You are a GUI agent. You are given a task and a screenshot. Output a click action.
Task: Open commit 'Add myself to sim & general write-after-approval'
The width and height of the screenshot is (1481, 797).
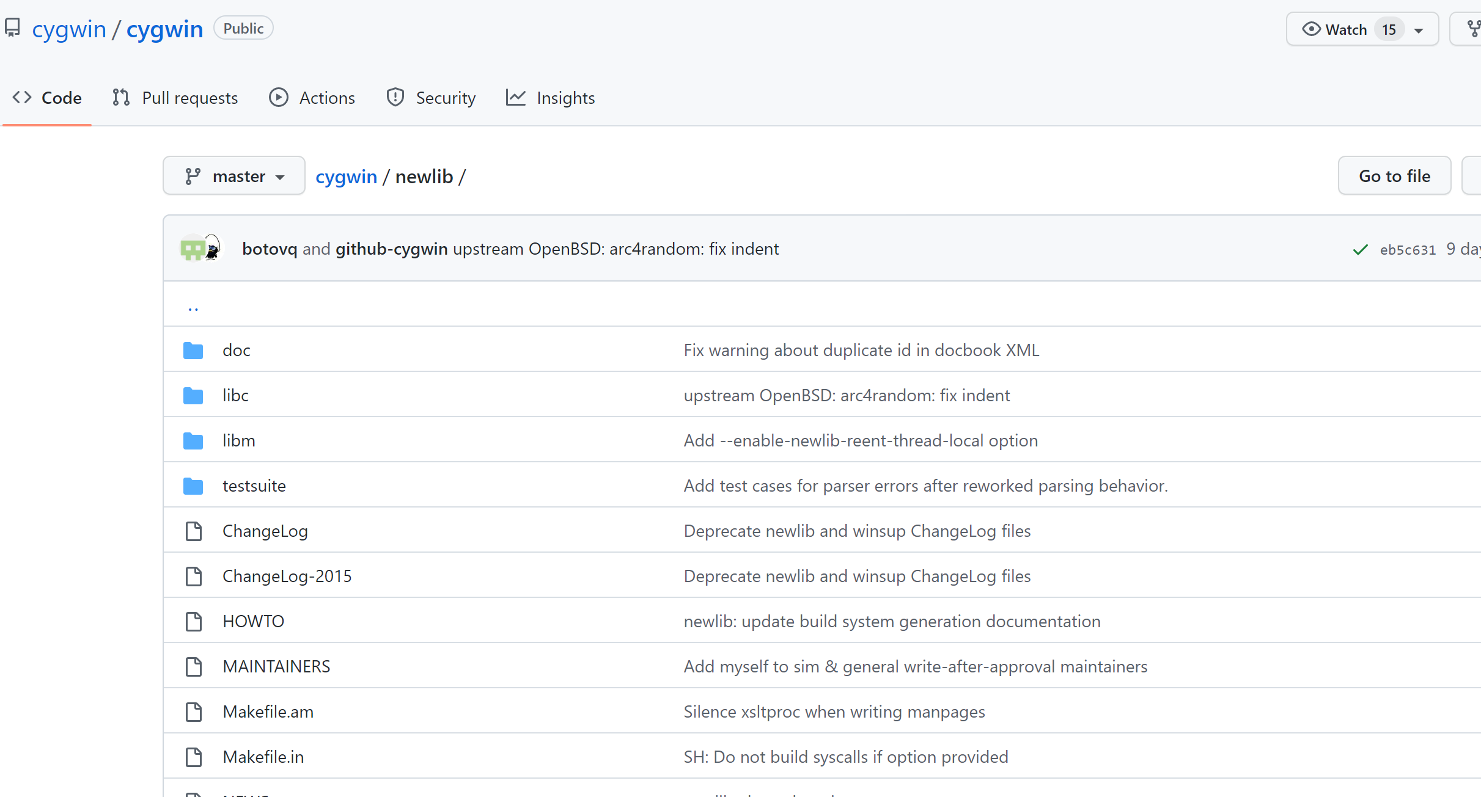click(x=916, y=666)
